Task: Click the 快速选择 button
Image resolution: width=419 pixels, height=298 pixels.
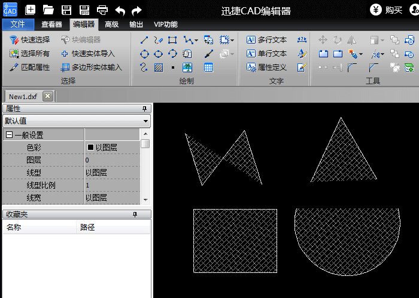Action: tap(30, 40)
